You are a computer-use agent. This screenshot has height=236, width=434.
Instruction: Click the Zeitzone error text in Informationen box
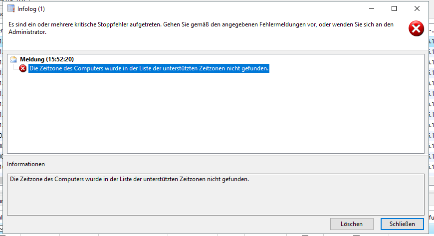pyautogui.click(x=129, y=179)
